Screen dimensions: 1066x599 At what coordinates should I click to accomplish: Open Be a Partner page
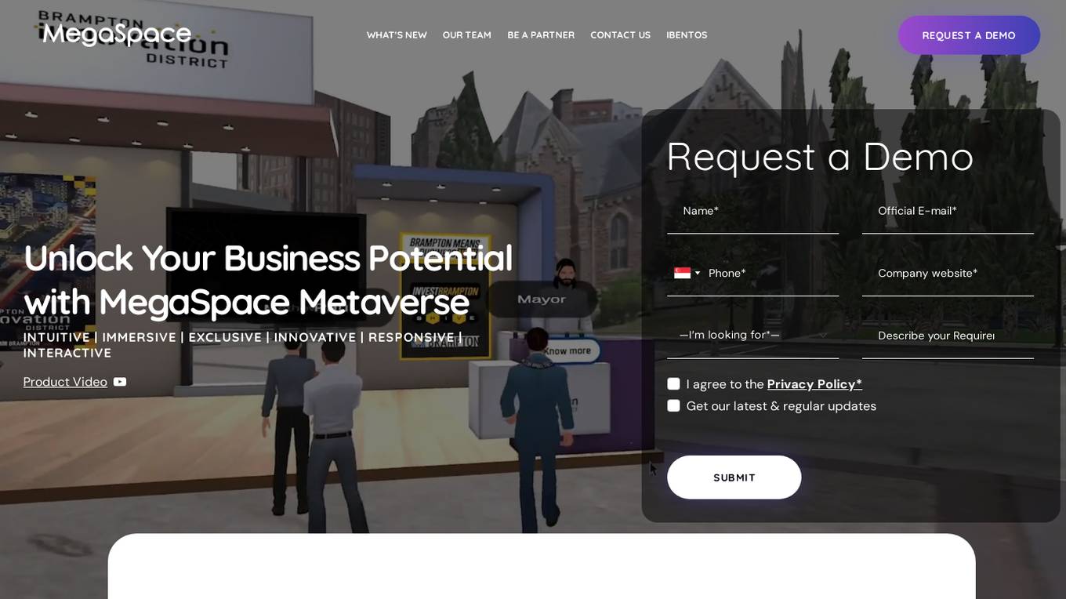pyautogui.click(x=541, y=35)
